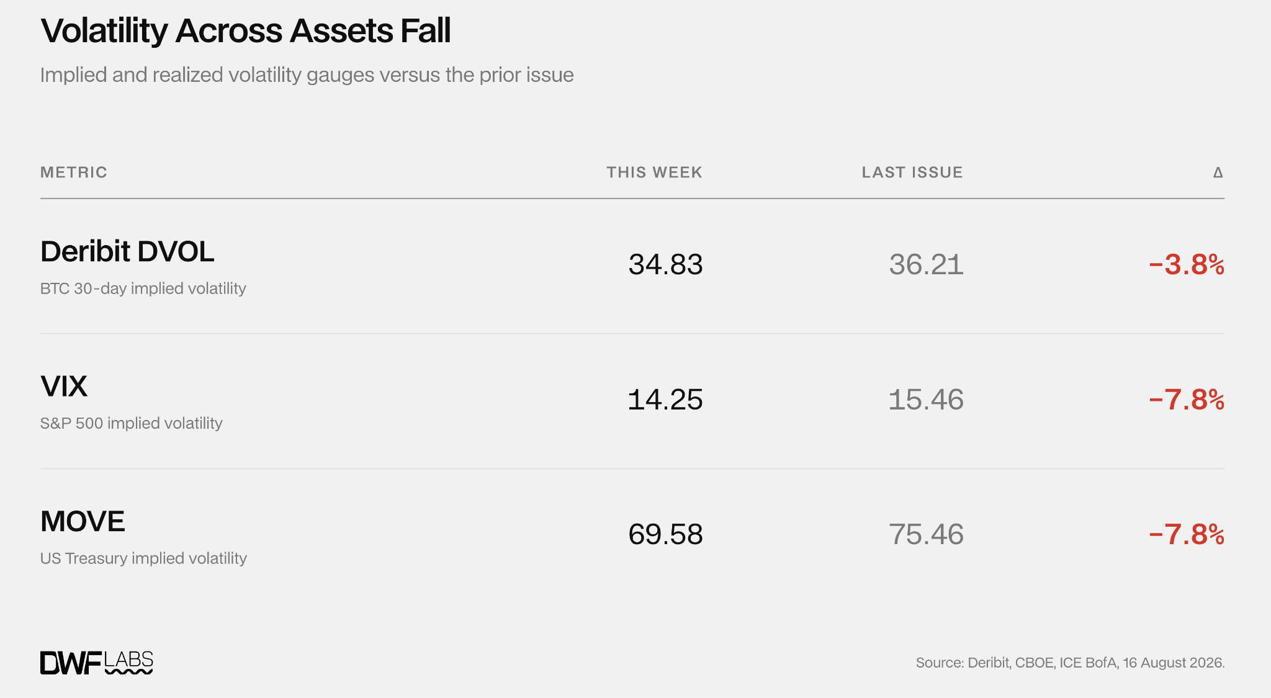Click the source citation dated 16 August 2026
1271x698 pixels.
[1070, 663]
